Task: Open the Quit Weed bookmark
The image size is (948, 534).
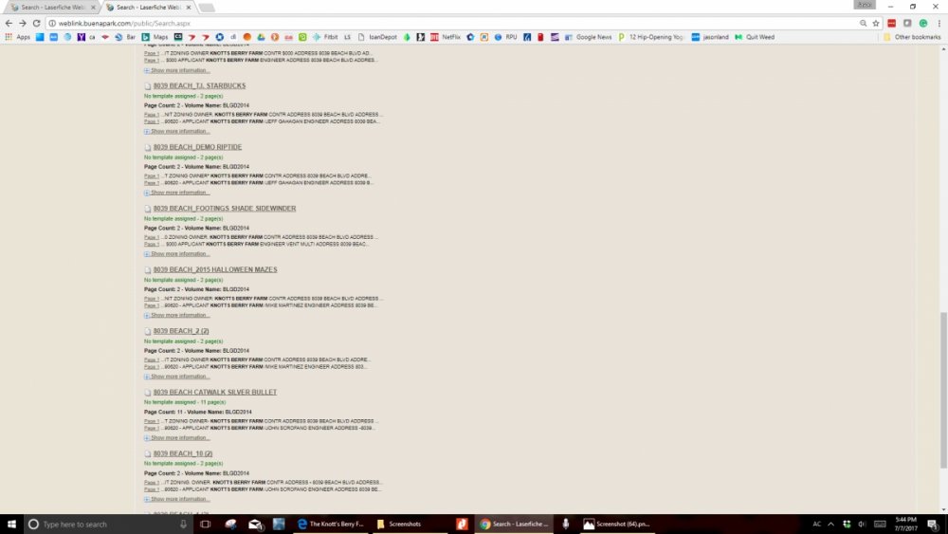Action: point(755,37)
